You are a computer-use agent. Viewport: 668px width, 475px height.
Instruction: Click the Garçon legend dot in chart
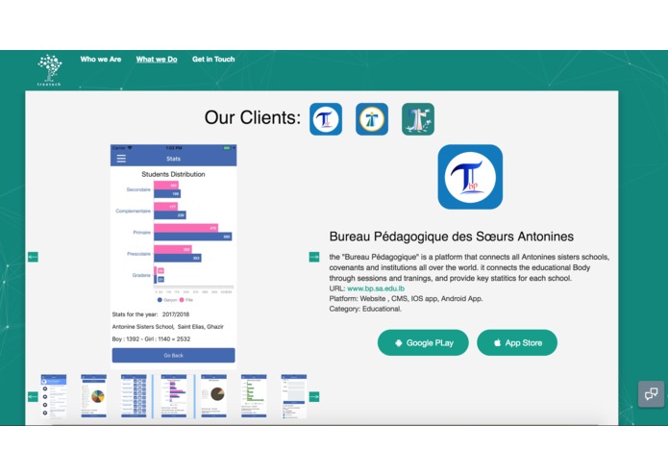160,300
